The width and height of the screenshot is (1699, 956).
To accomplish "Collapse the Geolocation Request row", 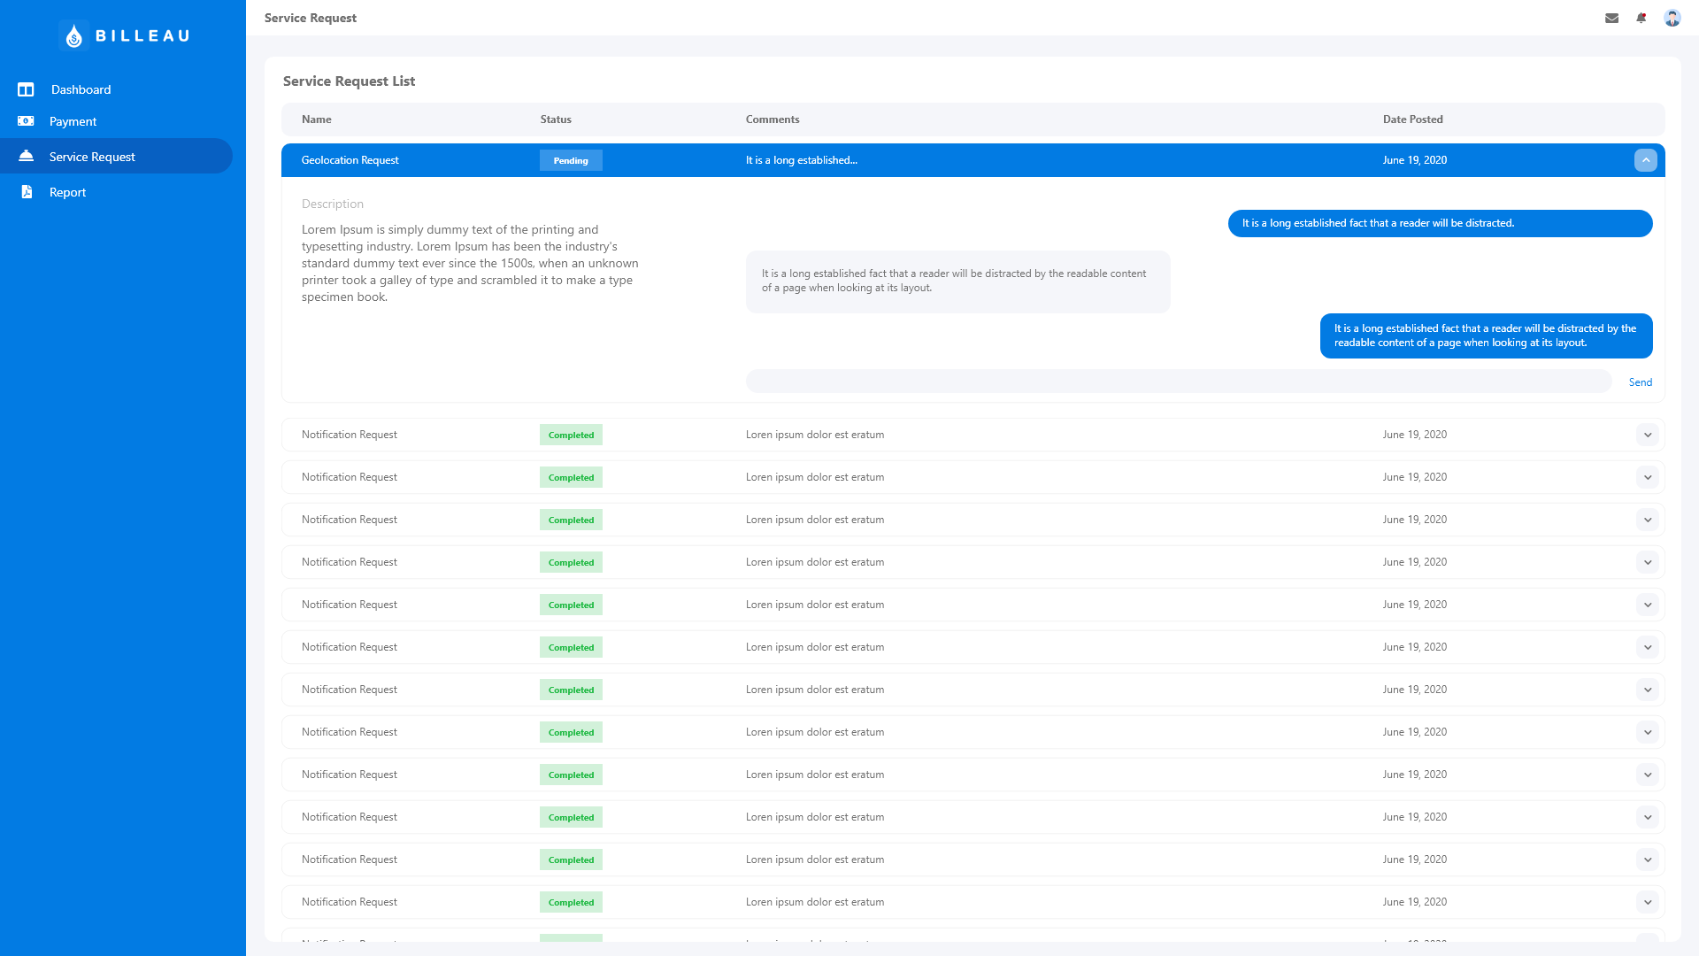I will [x=1645, y=160].
